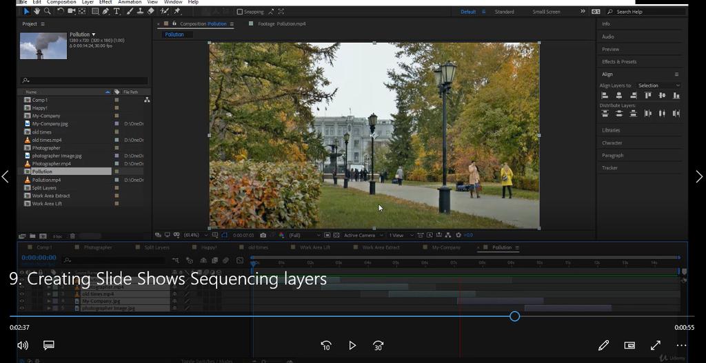Open the Composition menu
The image size is (706, 363).
[61, 2]
